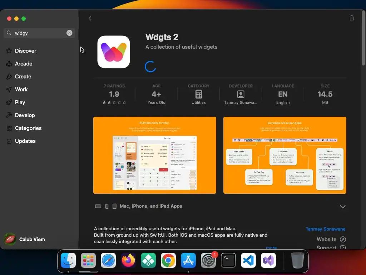
Task: Click the Wdgts 2 app title
Action: tap(162, 37)
